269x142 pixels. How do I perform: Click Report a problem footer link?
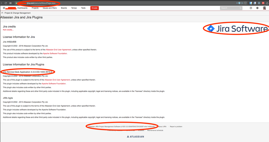click(176, 127)
